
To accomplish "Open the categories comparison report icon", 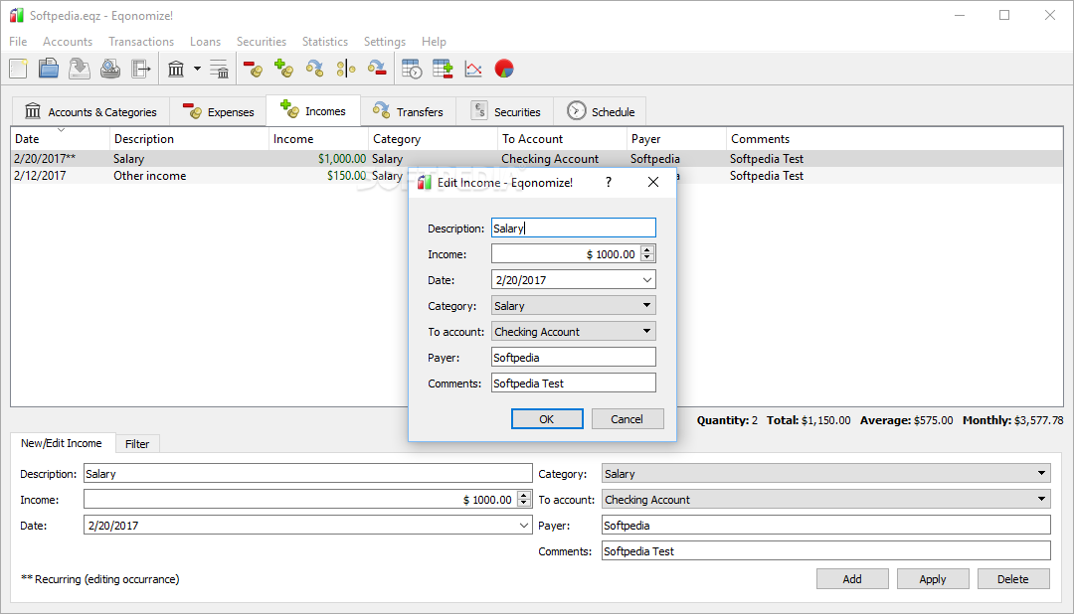I will pyautogui.click(x=443, y=69).
